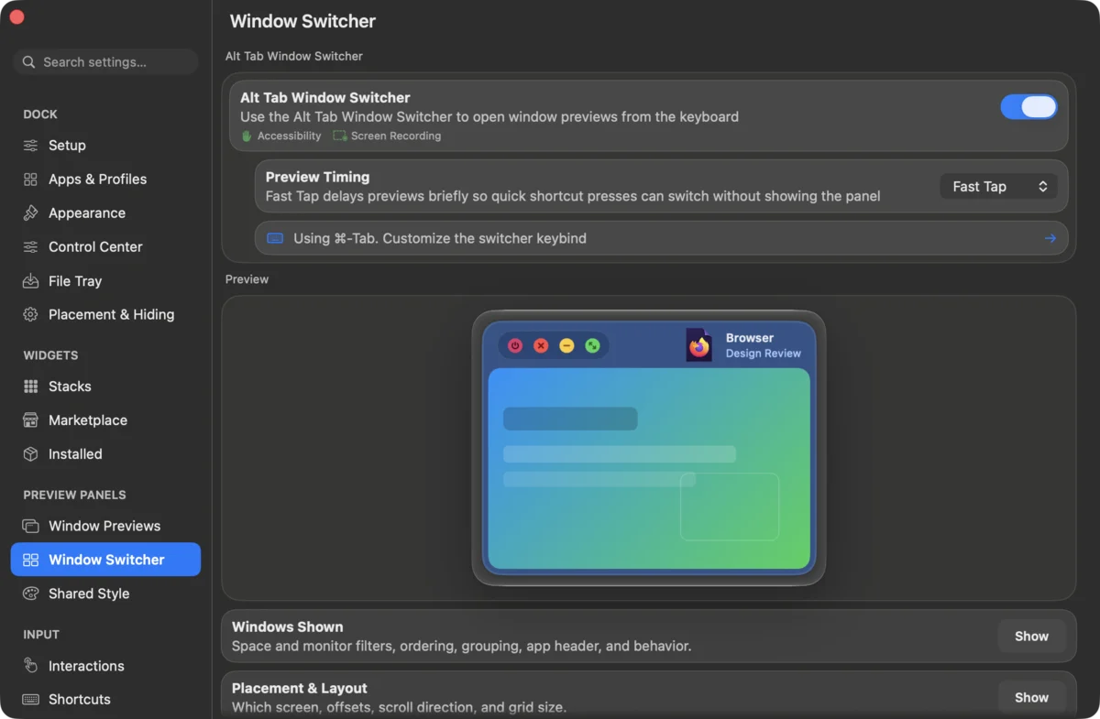Select Control Center in sidebar
This screenshot has width=1100, height=719.
(x=105, y=247)
